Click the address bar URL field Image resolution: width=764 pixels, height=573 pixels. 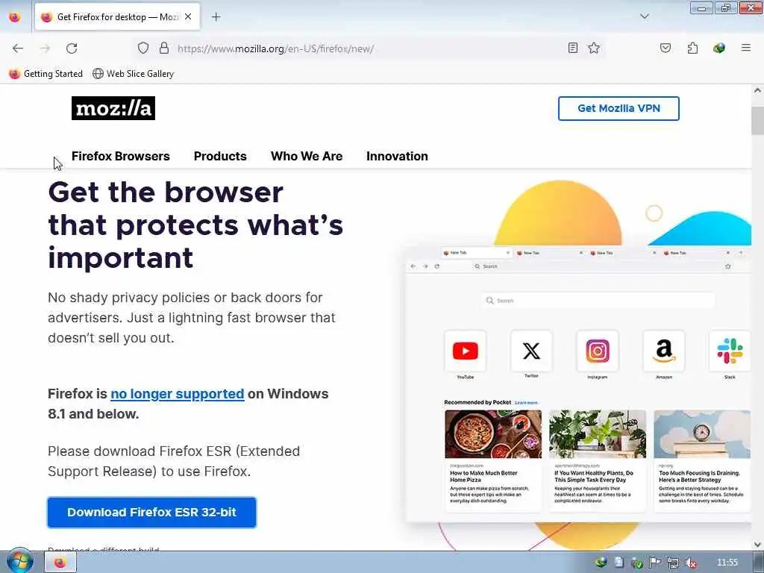coord(370,48)
